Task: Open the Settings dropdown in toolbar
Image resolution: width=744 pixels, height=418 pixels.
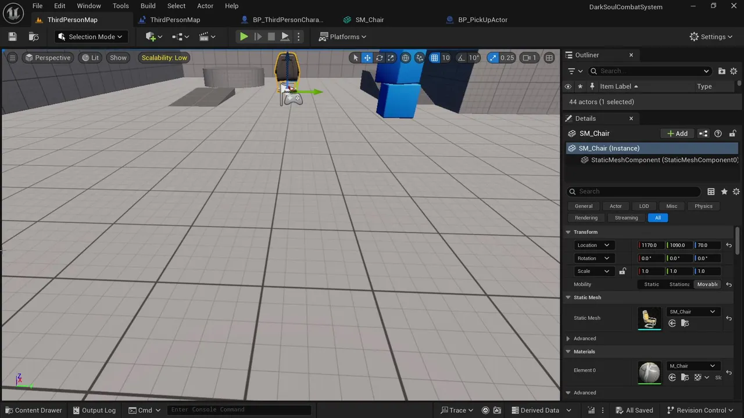Action: 711,37
